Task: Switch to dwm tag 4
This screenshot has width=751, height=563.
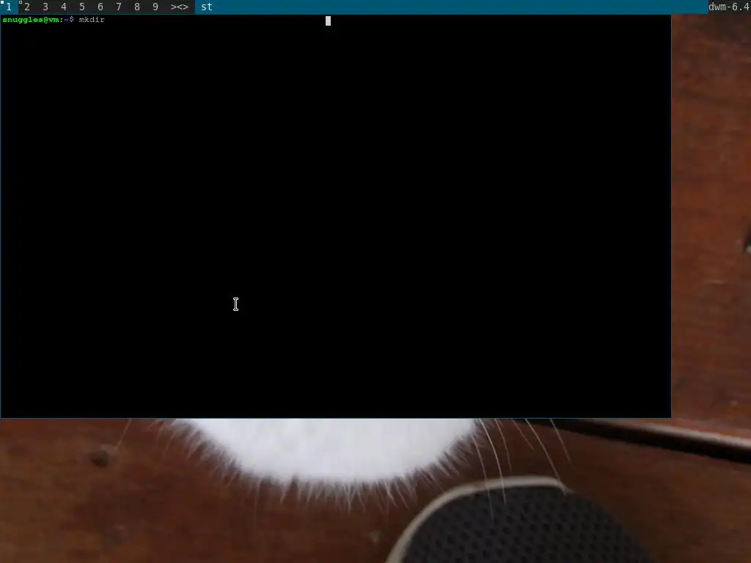Action: point(64,7)
